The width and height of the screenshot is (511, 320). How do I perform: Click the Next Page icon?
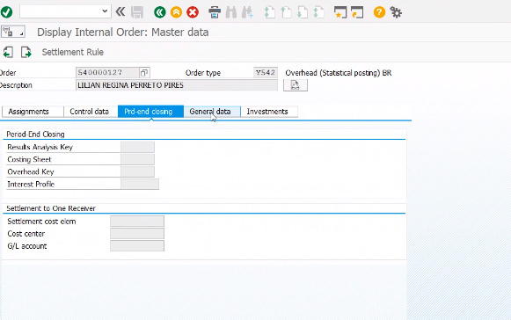303,12
